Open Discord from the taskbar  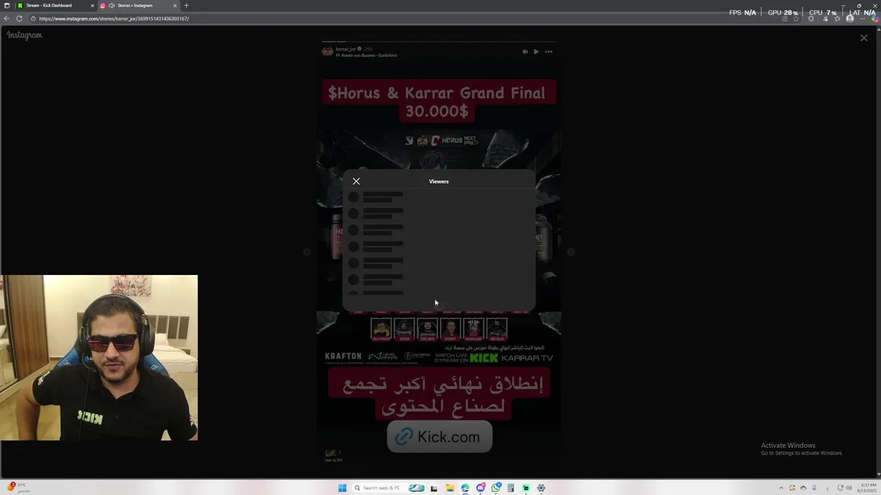[x=480, y=488]
